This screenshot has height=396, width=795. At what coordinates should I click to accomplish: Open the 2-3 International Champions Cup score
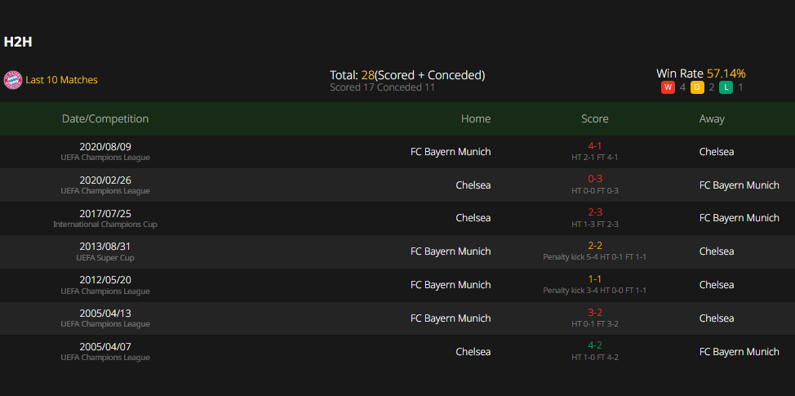[595, 212]
